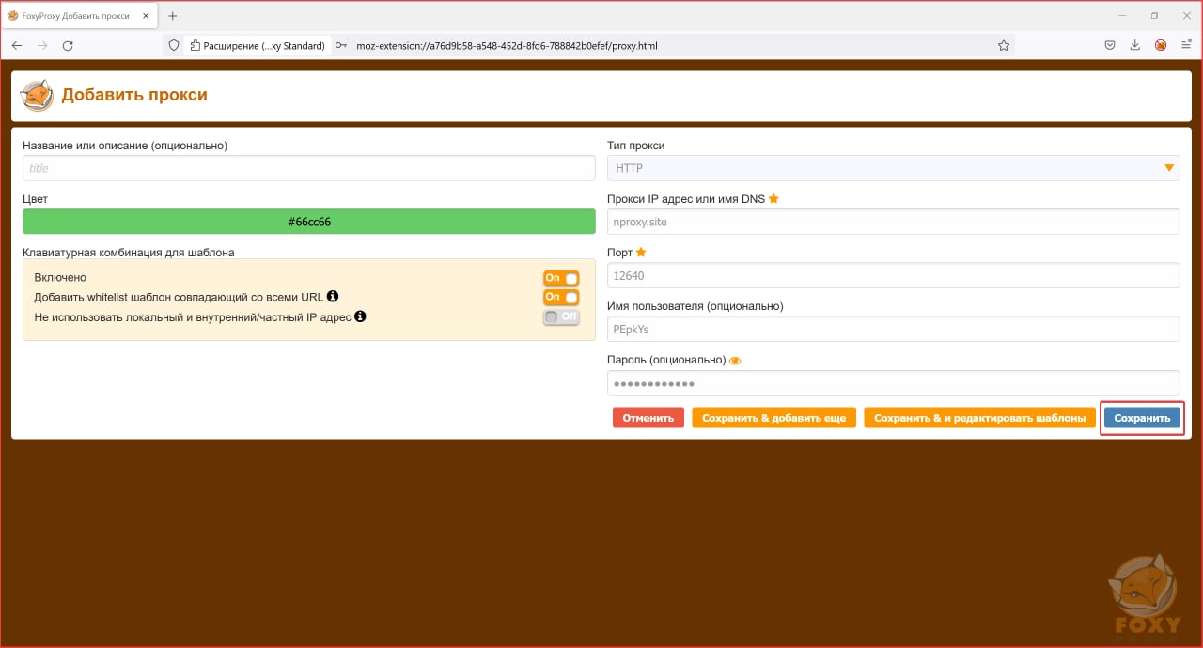Viewport: 1203px width, 648px height.
Task: Click the title name input field
Action: point(309,168)
